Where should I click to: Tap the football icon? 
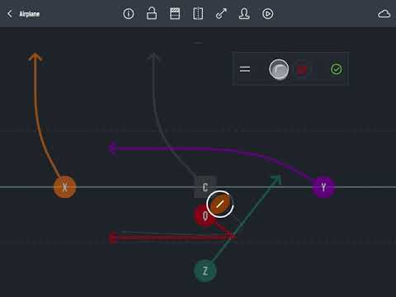click(220, 204)
